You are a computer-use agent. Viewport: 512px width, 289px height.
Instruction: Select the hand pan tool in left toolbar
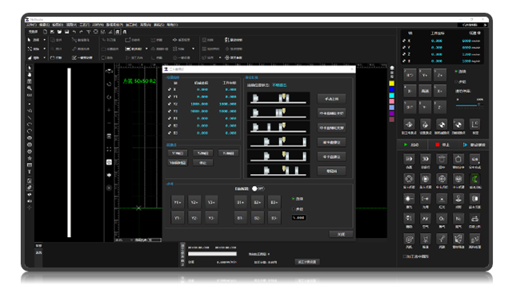(x=30, y=74)
